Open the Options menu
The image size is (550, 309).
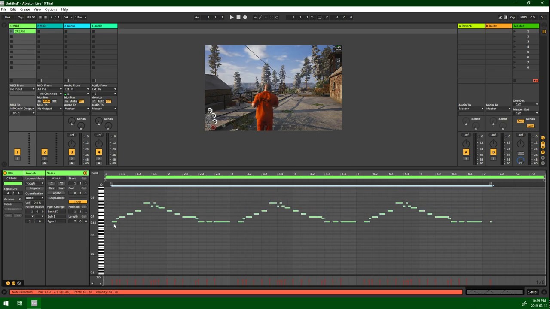pyautogui.click(x=51, y=9)
